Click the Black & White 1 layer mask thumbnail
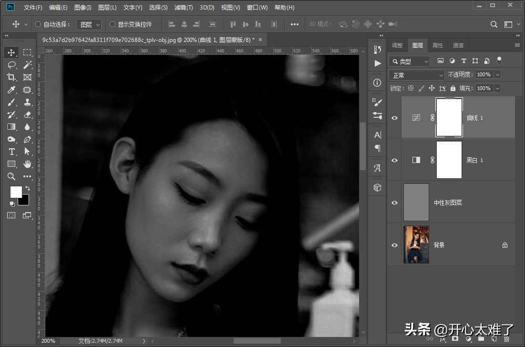The height and width of the screenshot is (347, 525). tap(449, 160)
